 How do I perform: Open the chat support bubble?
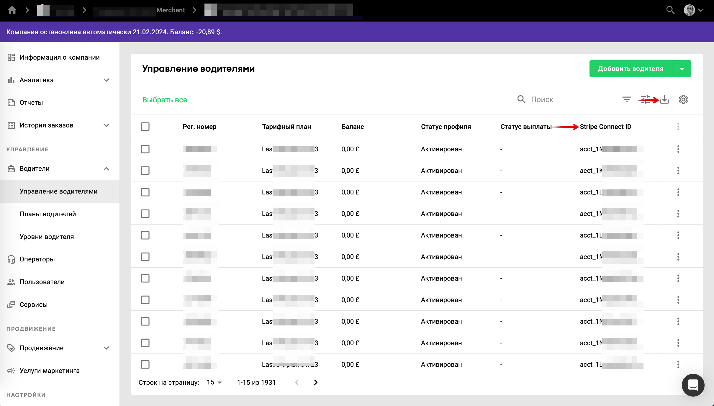point(693,385)
